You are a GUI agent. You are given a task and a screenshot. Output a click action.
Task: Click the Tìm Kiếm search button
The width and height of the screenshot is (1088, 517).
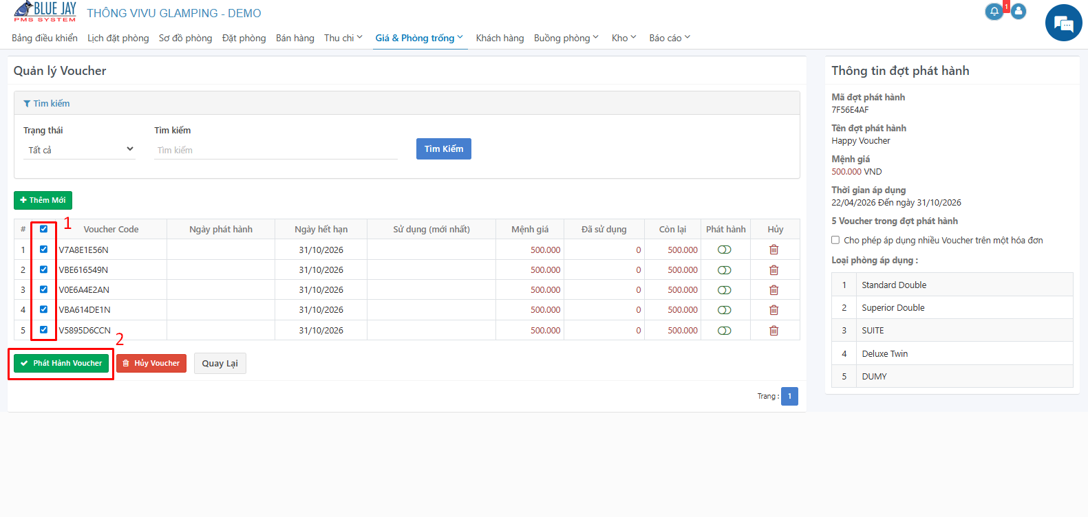(444, 149)
